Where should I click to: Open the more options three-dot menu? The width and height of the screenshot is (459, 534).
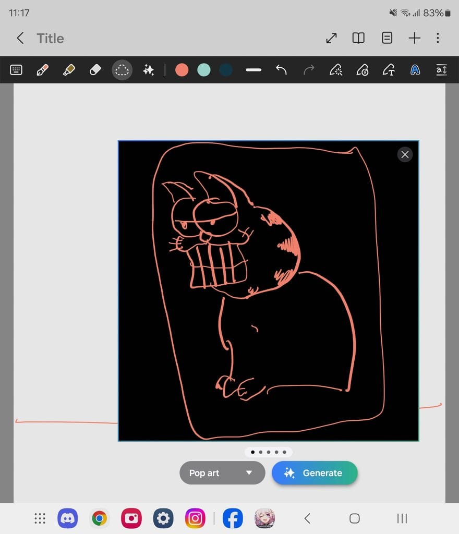tap(438, 38)
